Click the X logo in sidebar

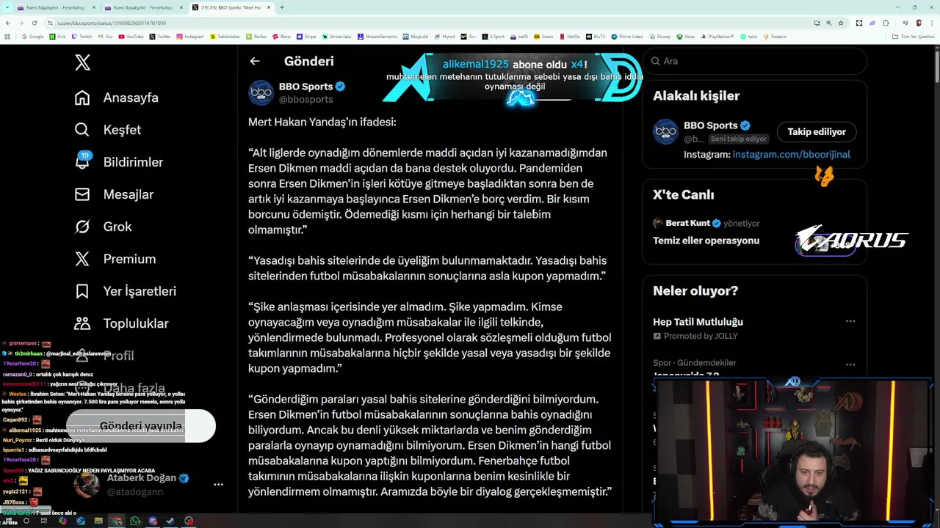click(82, 62)
